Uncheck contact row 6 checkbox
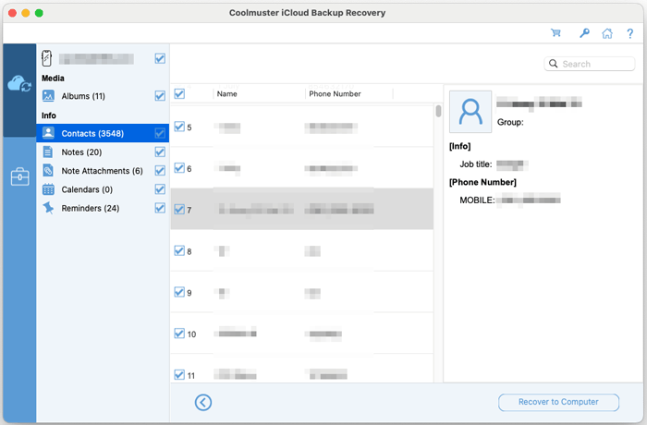Image resolution: width=647 pixels, height=425 pixels. coord(179,167)
